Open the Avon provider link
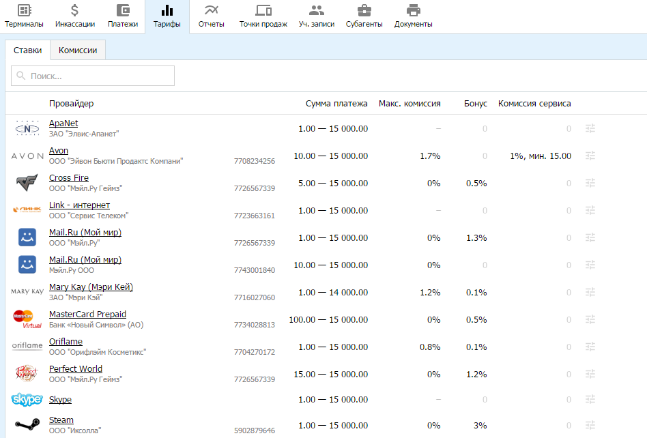647x438 pixels. tap(59, 151)
